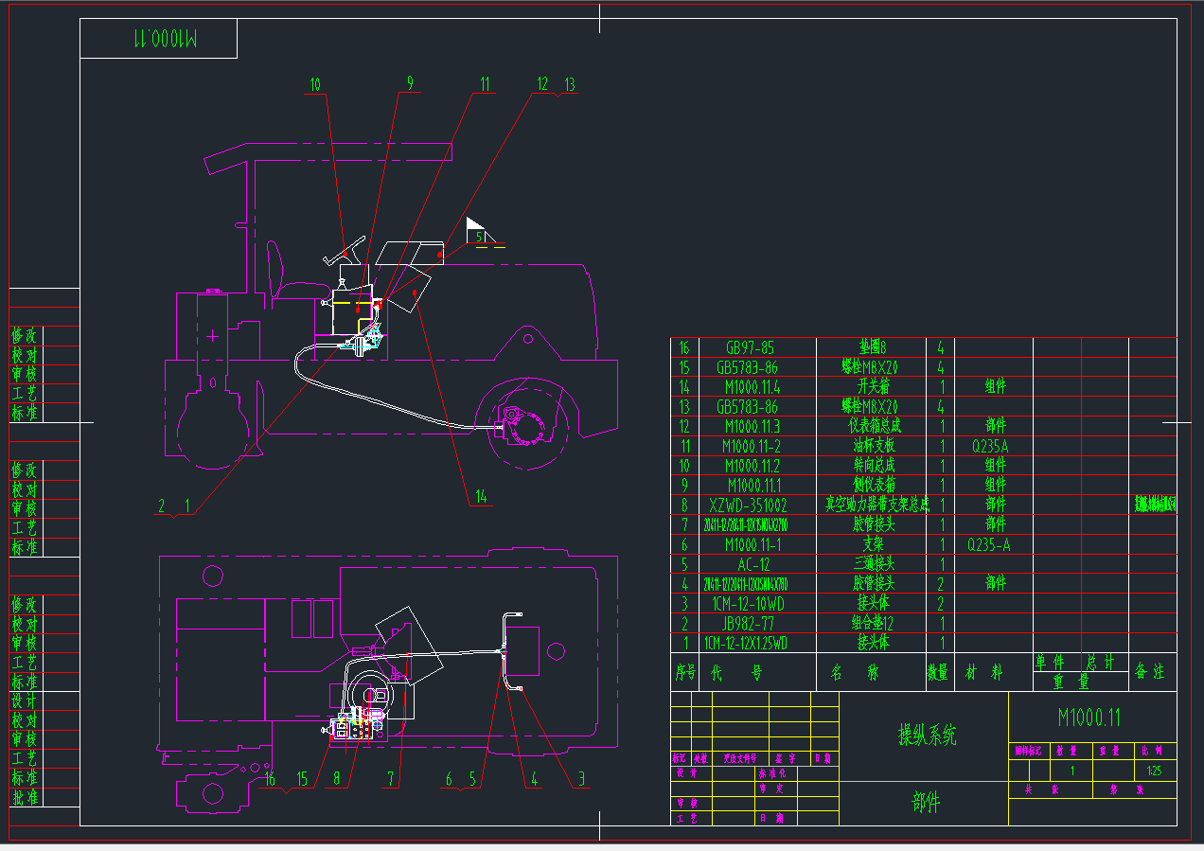Select part name 转向总成
This screenshot has height=851, width=1204.
pos(876,466)
